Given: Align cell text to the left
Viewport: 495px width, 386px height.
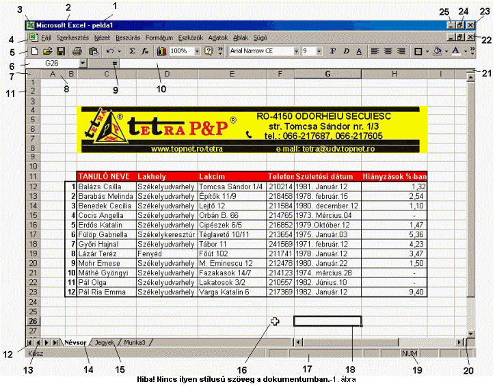Looking at the screenshot, I should pos(375,51).
